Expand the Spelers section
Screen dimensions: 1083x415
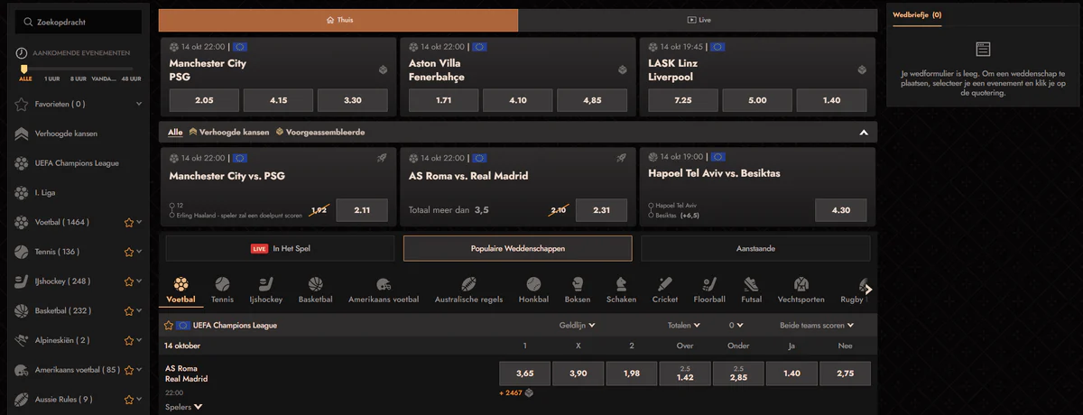tap(184, 407)
